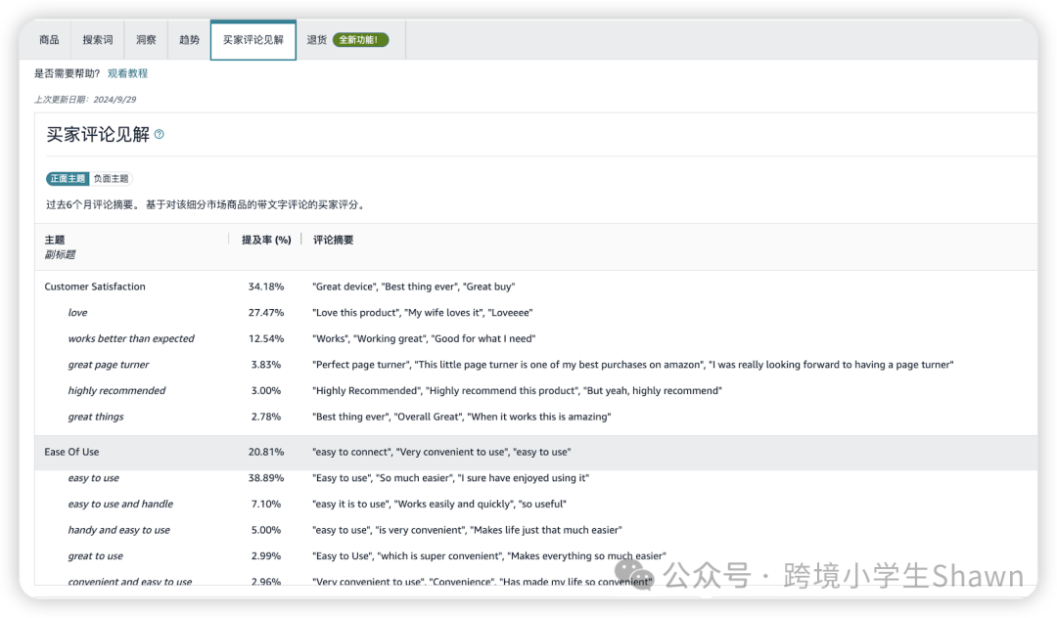
Task: Select the 趋势 tab
Action: tap(190, 40)
